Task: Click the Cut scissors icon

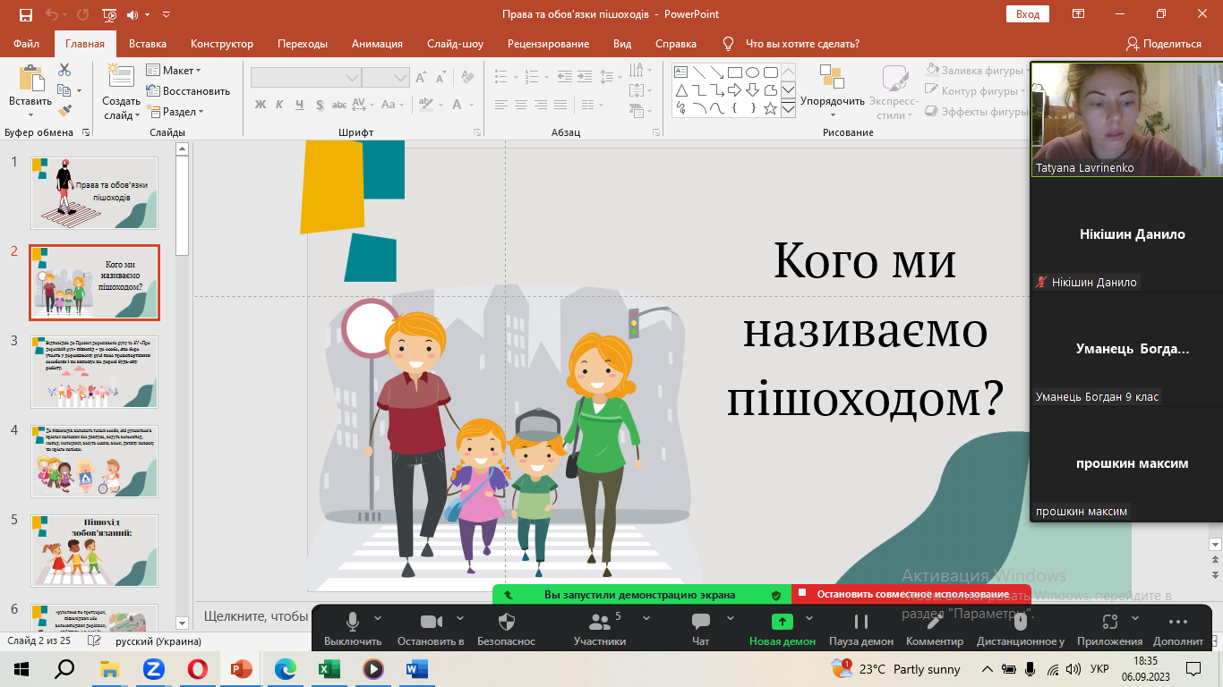Action: tap(64, 70)
